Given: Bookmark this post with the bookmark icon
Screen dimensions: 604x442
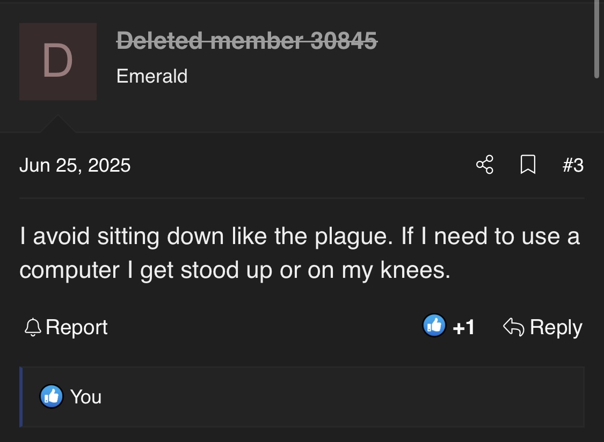Looking at the screenshot, I should 528,165.
